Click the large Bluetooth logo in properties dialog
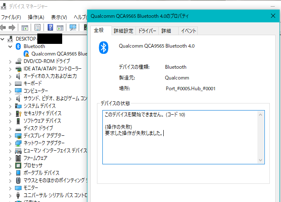281x202 pixels. pyautogui.click(x=103, y=48)
